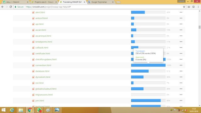Open the more options menu for breakpoints.html
Screen dimensions: 201x113
181,42
